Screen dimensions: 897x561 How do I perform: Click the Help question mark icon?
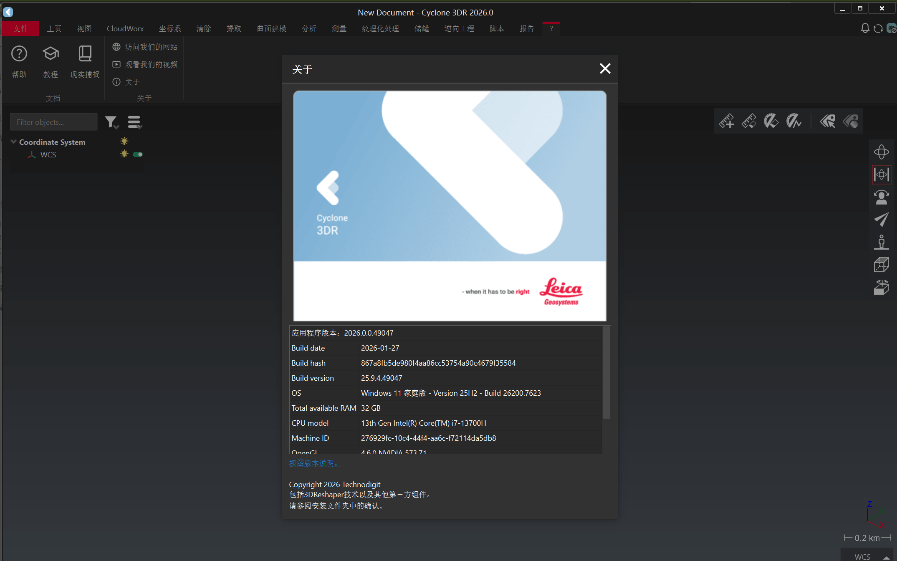click(19, 54)
